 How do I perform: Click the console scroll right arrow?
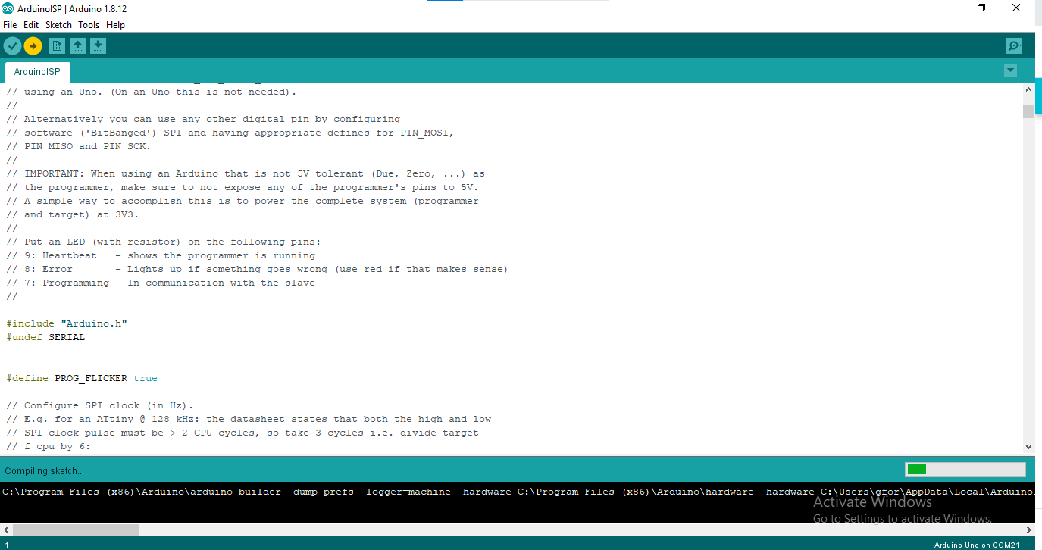pos(1028,530)
